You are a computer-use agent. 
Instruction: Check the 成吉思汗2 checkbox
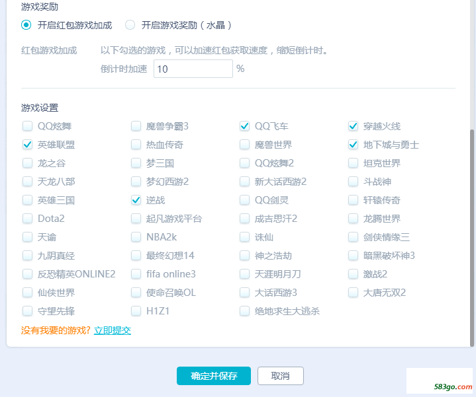point(245,219)
